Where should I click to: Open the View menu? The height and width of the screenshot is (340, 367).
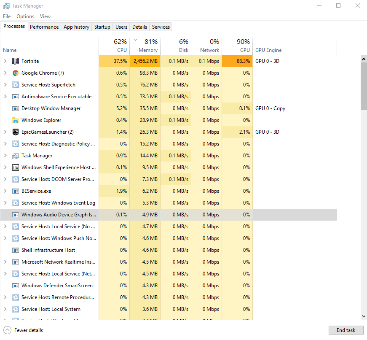point(45,16)
